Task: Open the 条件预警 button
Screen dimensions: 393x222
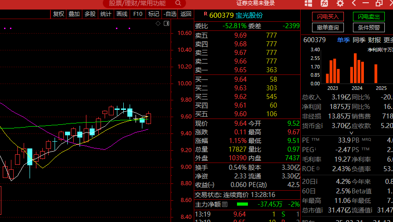Action: tap(369, 28)
